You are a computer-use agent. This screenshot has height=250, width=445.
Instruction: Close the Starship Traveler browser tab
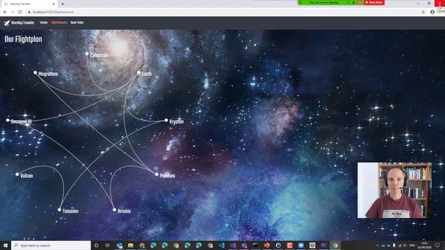click(x=54, y=4)
